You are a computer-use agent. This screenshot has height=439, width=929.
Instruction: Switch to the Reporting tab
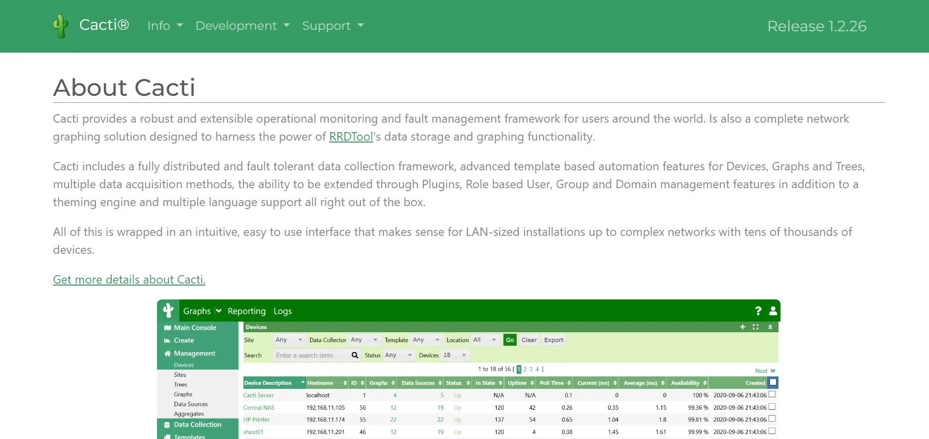[246, 311]
